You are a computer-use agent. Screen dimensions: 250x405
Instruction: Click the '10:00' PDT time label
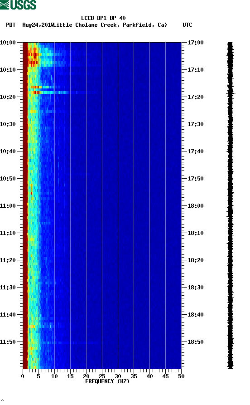click(8, 42)
